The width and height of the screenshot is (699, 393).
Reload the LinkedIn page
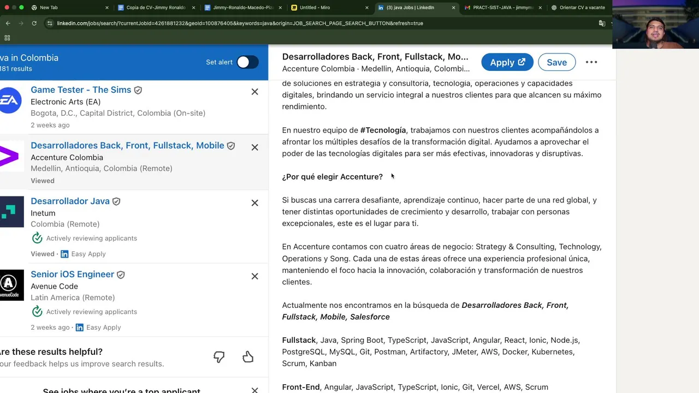click(34, 23)
